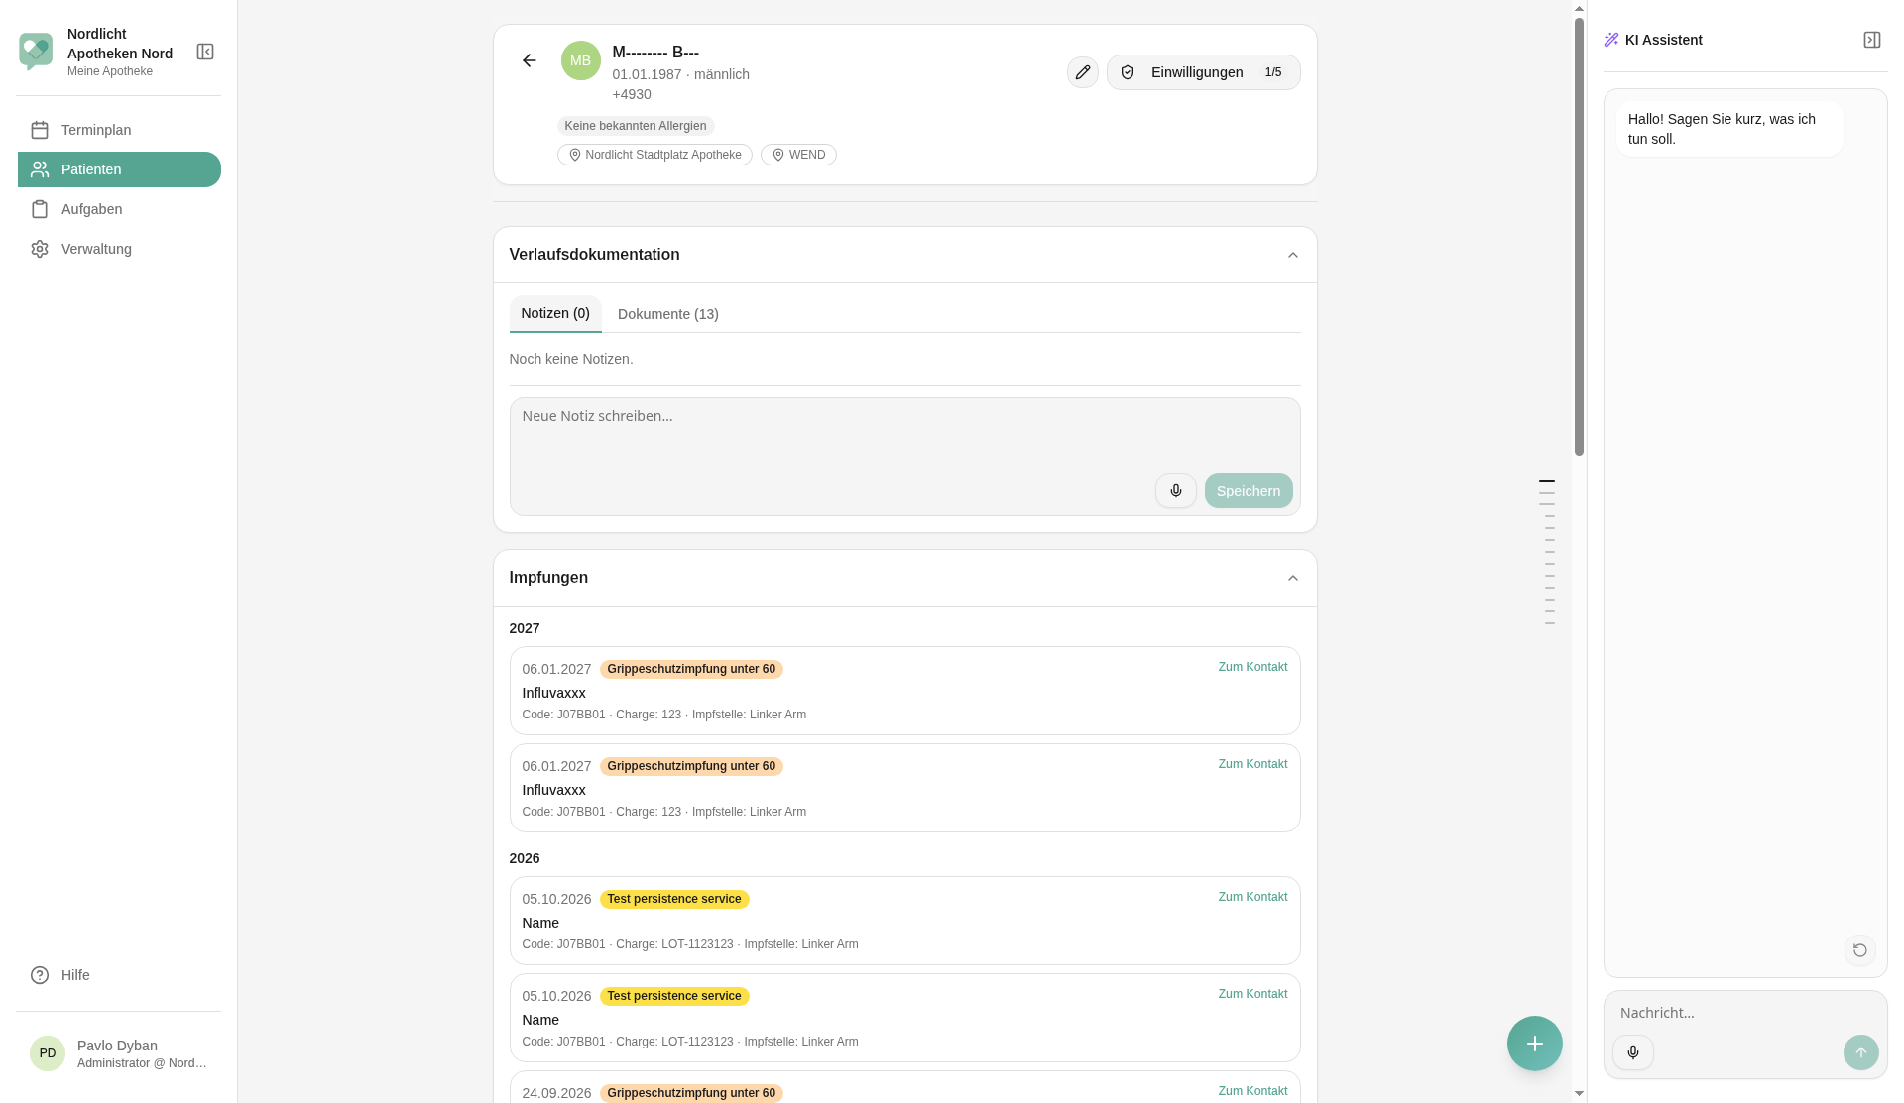Collapse the KI Assistent panel icon

point(1872,40)
